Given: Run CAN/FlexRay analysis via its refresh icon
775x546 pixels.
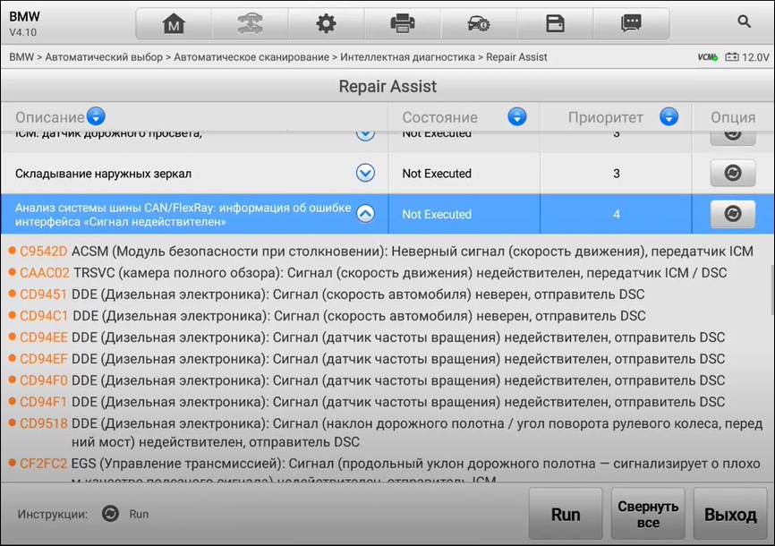Looking at the screenshot, I should pyautogui.click(x=733, y=214).
